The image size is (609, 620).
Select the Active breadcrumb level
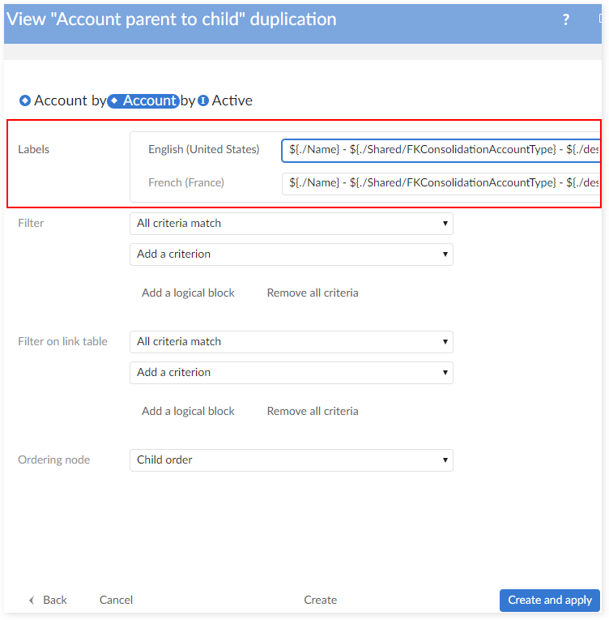pyautogui.click(x=232, y=101)
